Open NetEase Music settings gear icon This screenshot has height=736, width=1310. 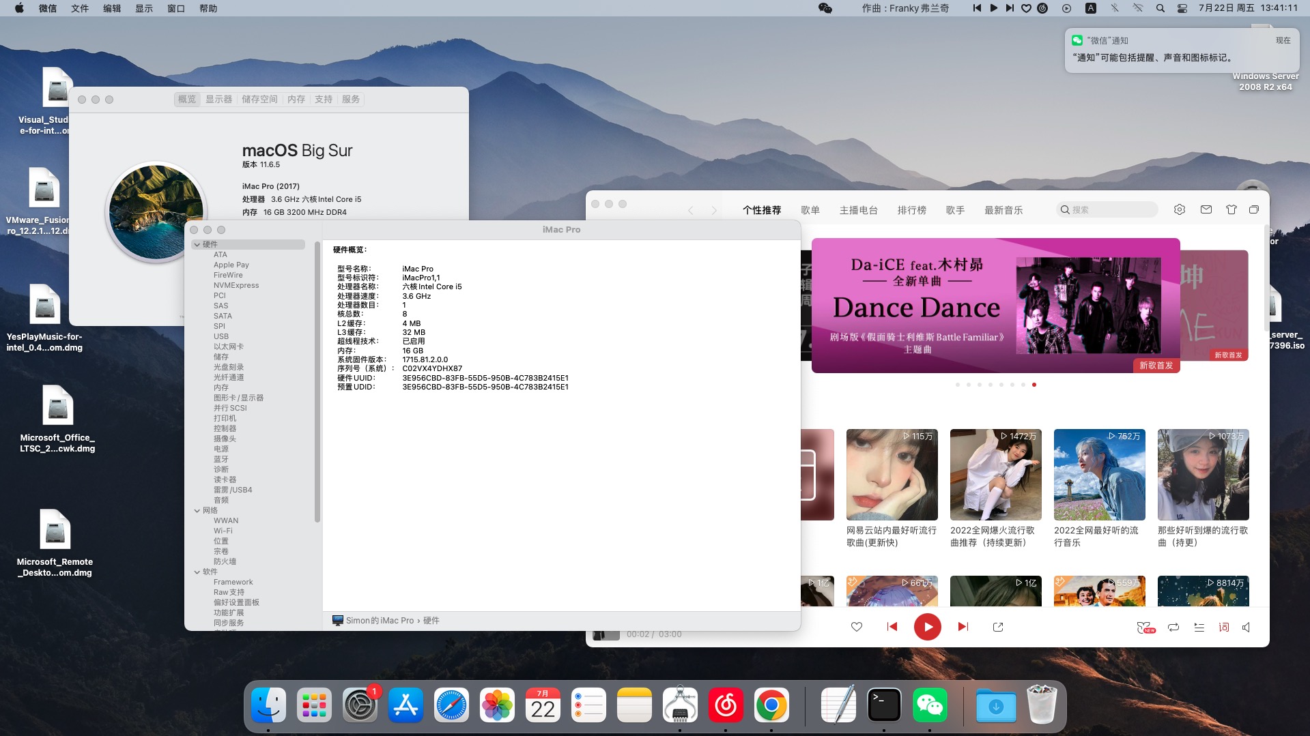coord(1179,209)
